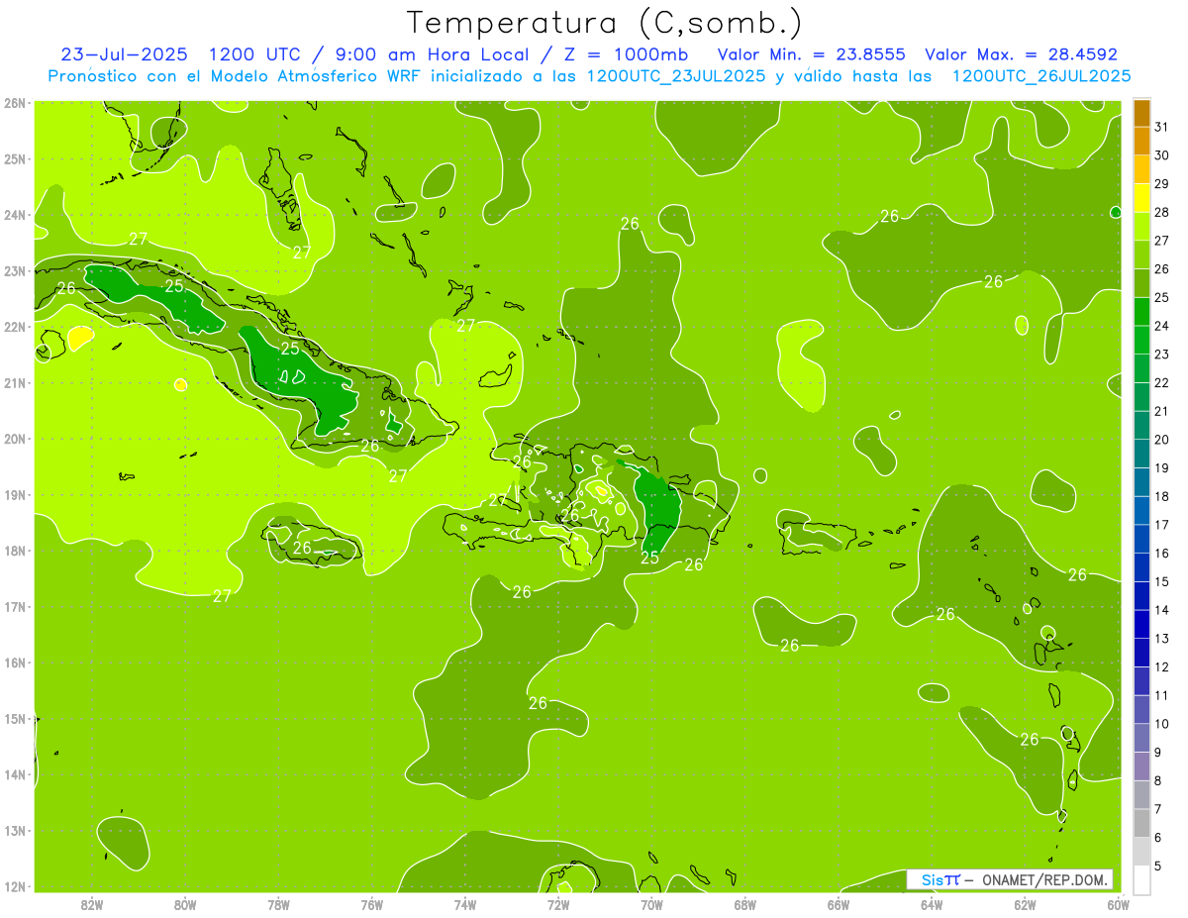Image resolution: width=1188 pixels, height=918 pixels.
Task: Pick the amber swatch between 29 and 30
Action: coord(1141,169)
